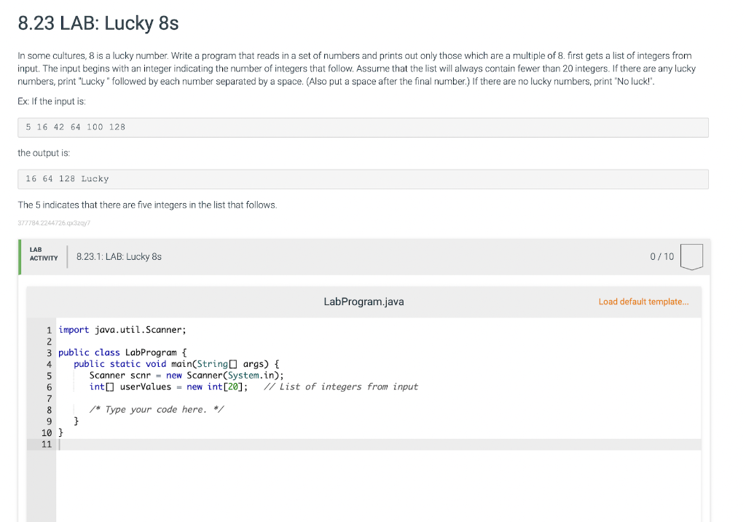Click the 0 / 10 score indicator
Viewport: 746px width, 522px height.
pos(663,256)
